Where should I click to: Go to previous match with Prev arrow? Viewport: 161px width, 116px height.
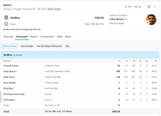pyautogui.click(x=129, y=7)
